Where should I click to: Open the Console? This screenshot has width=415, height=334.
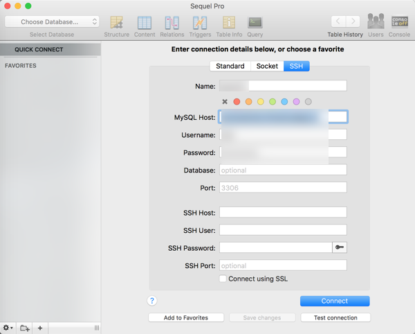click(x=399, y=26)
